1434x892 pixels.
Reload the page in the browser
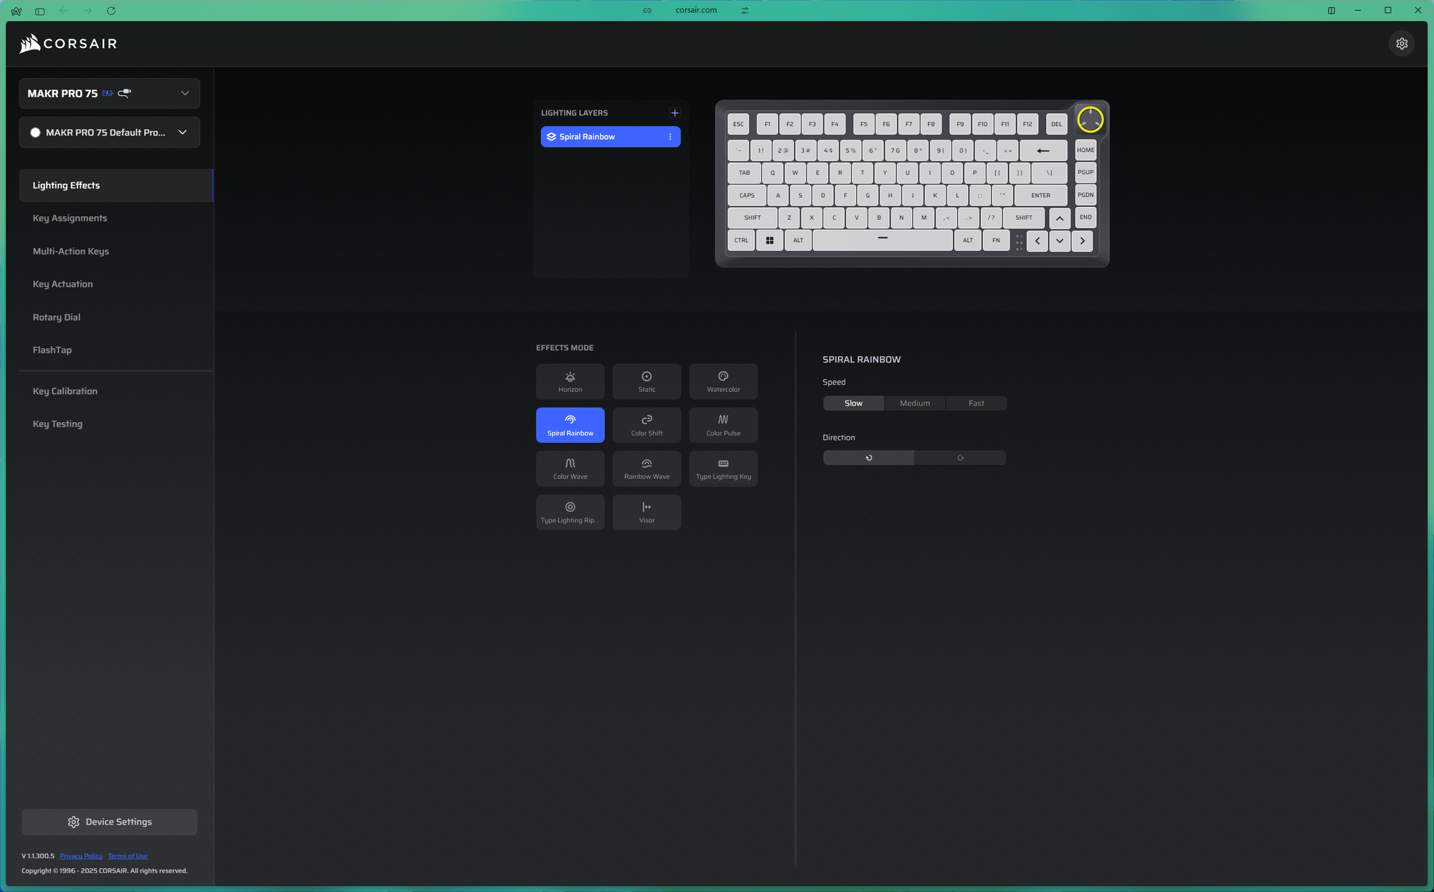click(111, 11)
